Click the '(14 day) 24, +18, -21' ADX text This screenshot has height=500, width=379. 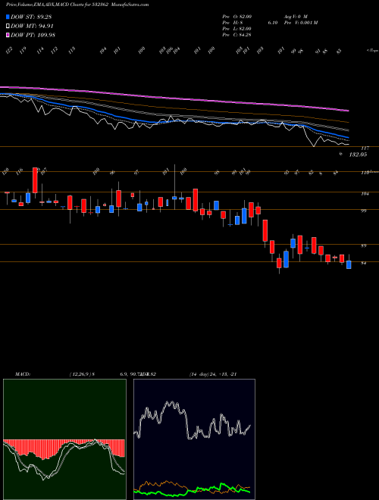212,374
